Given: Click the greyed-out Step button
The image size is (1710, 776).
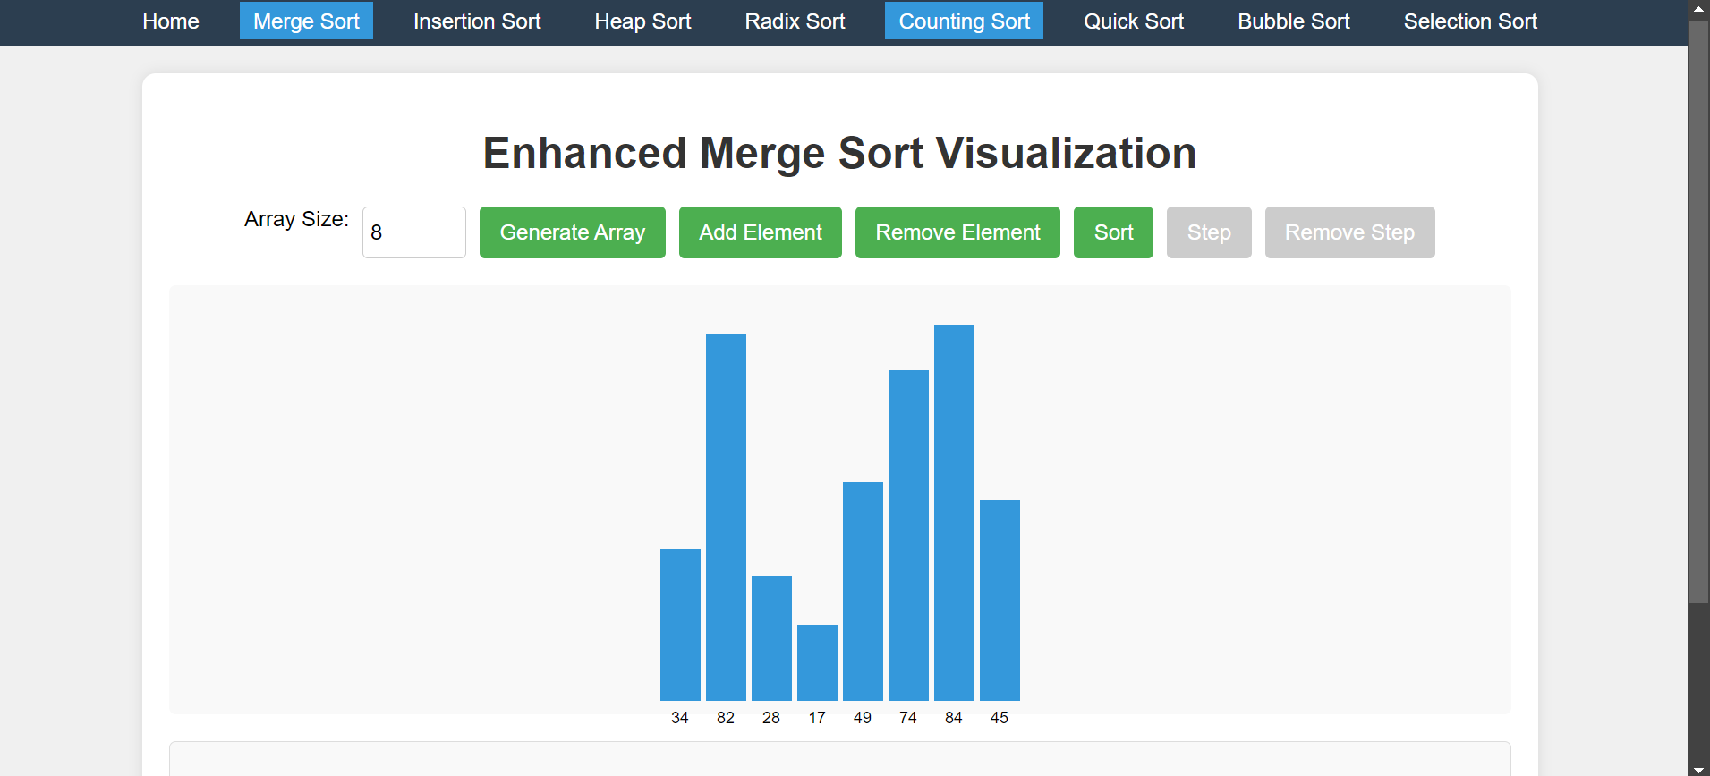Looking at the screenshot, I should [1209, 232].
